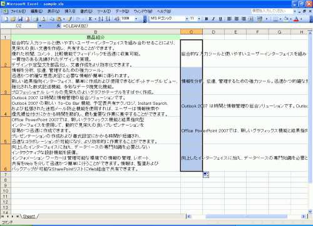
Task: Open the 100% zoom dropdown
Action: [x=136, y=19]
